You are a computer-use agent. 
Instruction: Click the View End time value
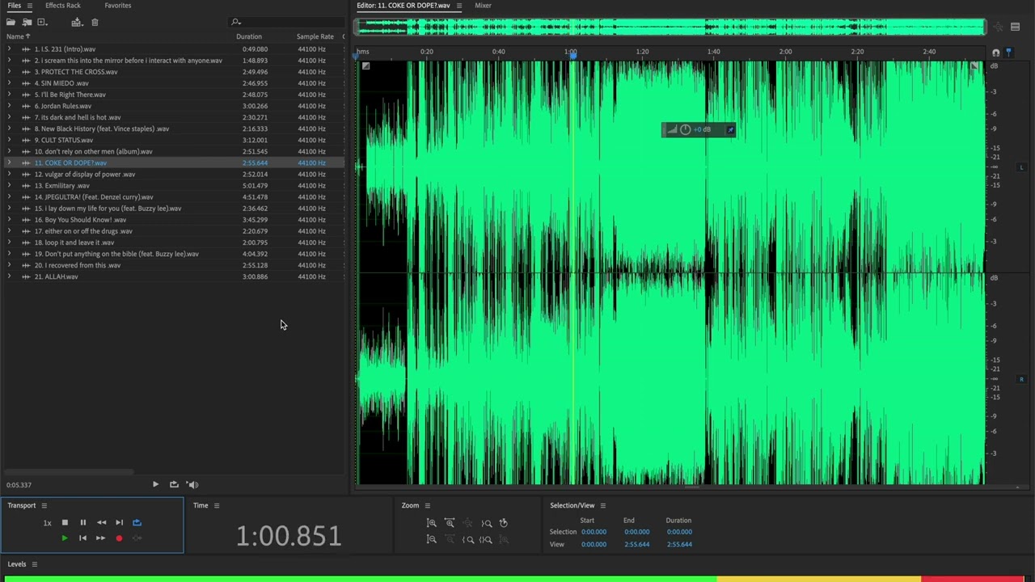636,545
